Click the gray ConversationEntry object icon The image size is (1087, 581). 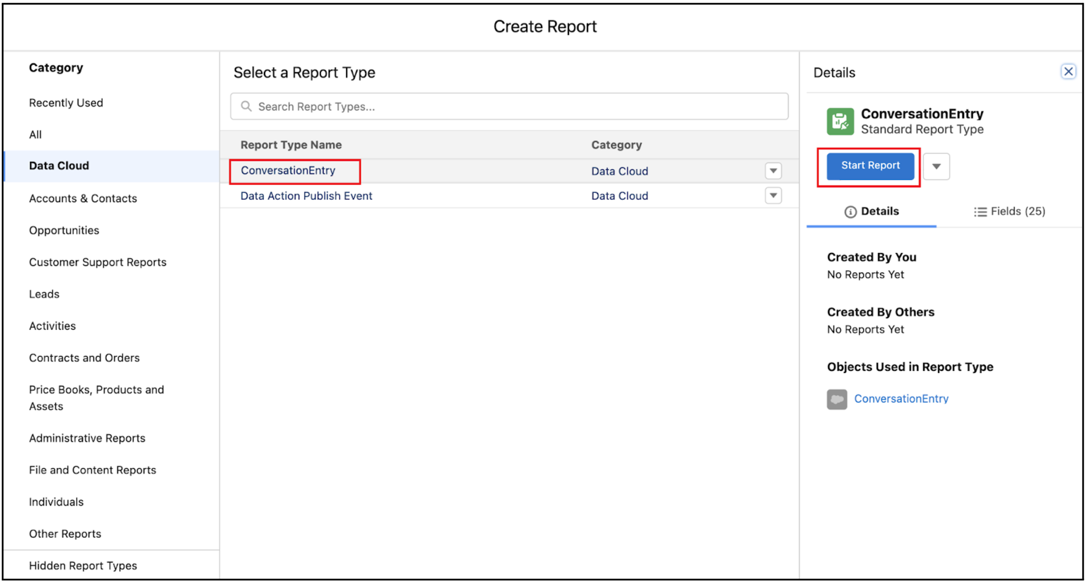[x=836, y=399]
